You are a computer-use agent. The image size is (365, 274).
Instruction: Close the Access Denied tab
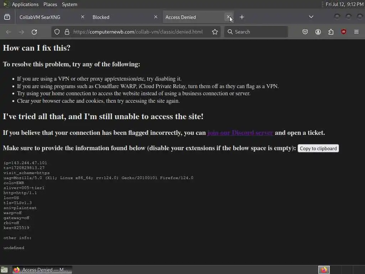pos(228,17)
